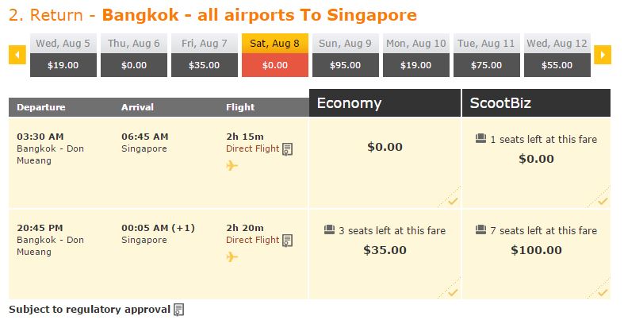The width and height of the screenshot is (624, 320).
Task: Click the Mon, Aug 10 $19.00 price
Action: (x=415, y=65)
